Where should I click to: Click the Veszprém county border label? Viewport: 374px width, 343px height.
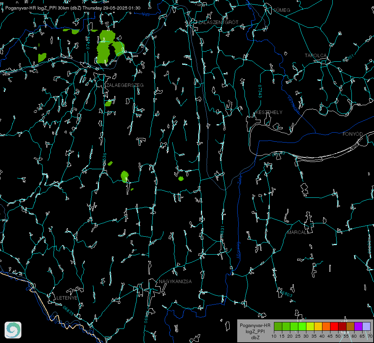[293, 105]
